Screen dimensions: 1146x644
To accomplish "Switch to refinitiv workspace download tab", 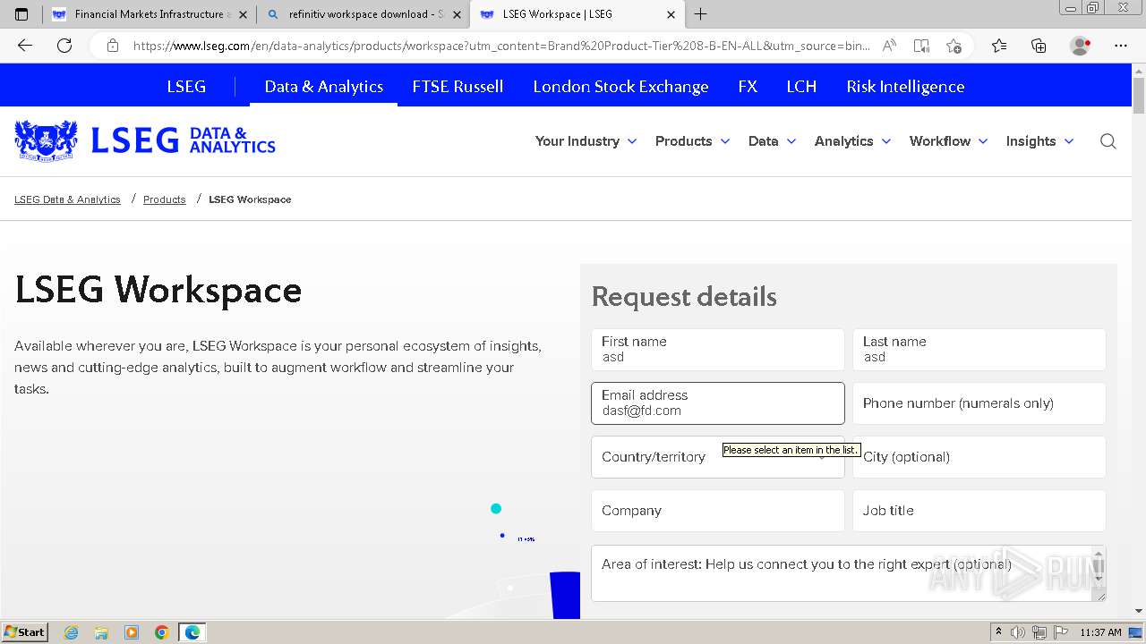I will (362, 14).
